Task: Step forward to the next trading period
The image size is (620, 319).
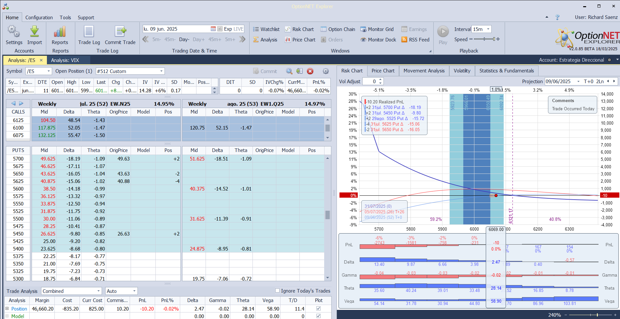Action: tap(242, 39)
